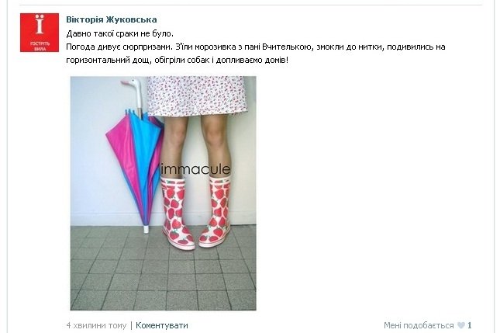
Task: Open post via timestamp 4 хвилини тому
Action: (96, 325)
